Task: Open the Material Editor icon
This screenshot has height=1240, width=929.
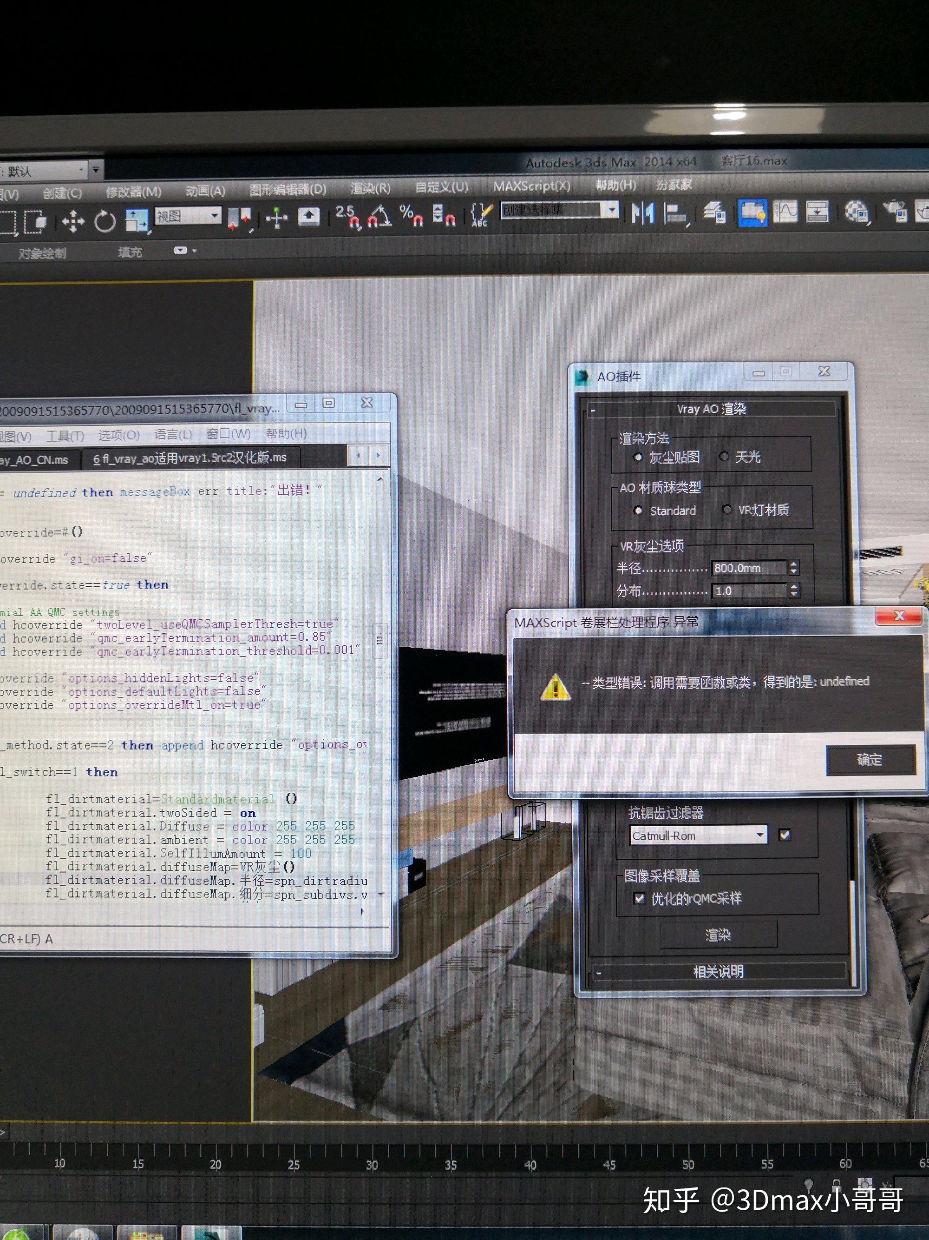Action: pos(857,212)
